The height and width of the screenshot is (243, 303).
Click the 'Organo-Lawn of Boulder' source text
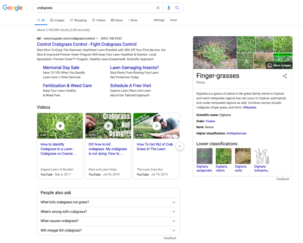pos(57,169)
